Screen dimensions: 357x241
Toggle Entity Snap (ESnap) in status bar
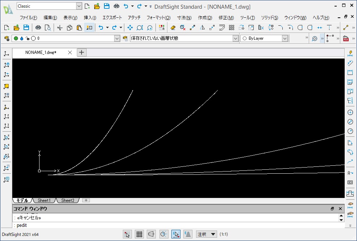click(176, 234)
